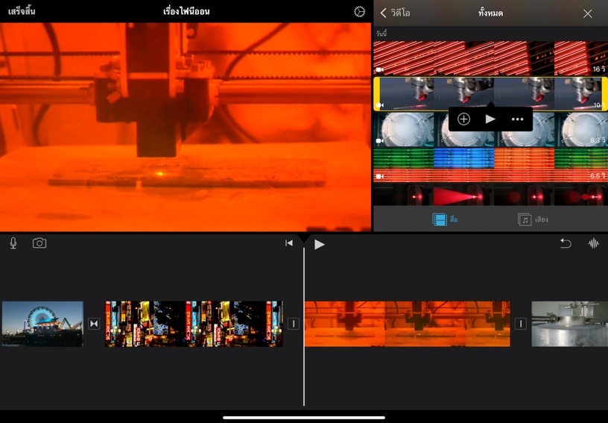Image resolution: width=608 pixels, height=423 pixels.
Task: Open the camera capture icon
Action: pos(39,243)
